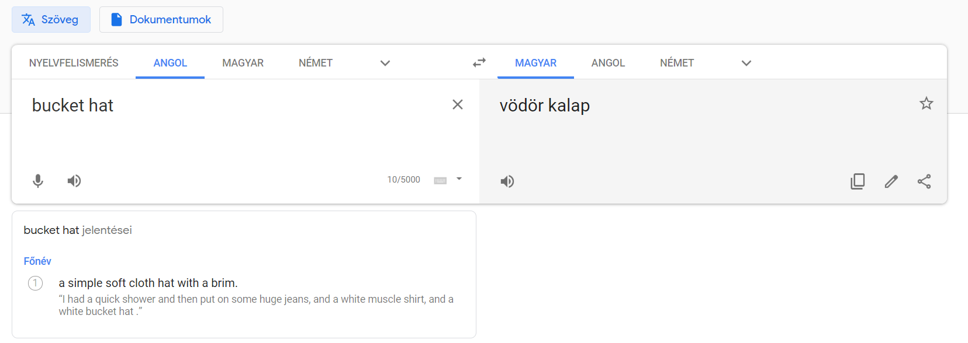This screenshot has width=968, height=343.
Task: Listen to the source text 'bucket hat'
Action: point(74,181)
